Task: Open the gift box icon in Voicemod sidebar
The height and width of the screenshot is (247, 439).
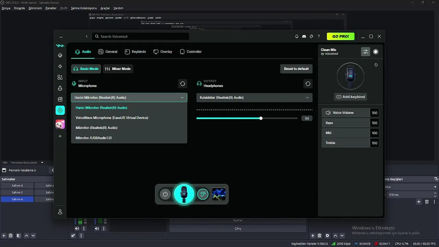Action: point(60,99)
